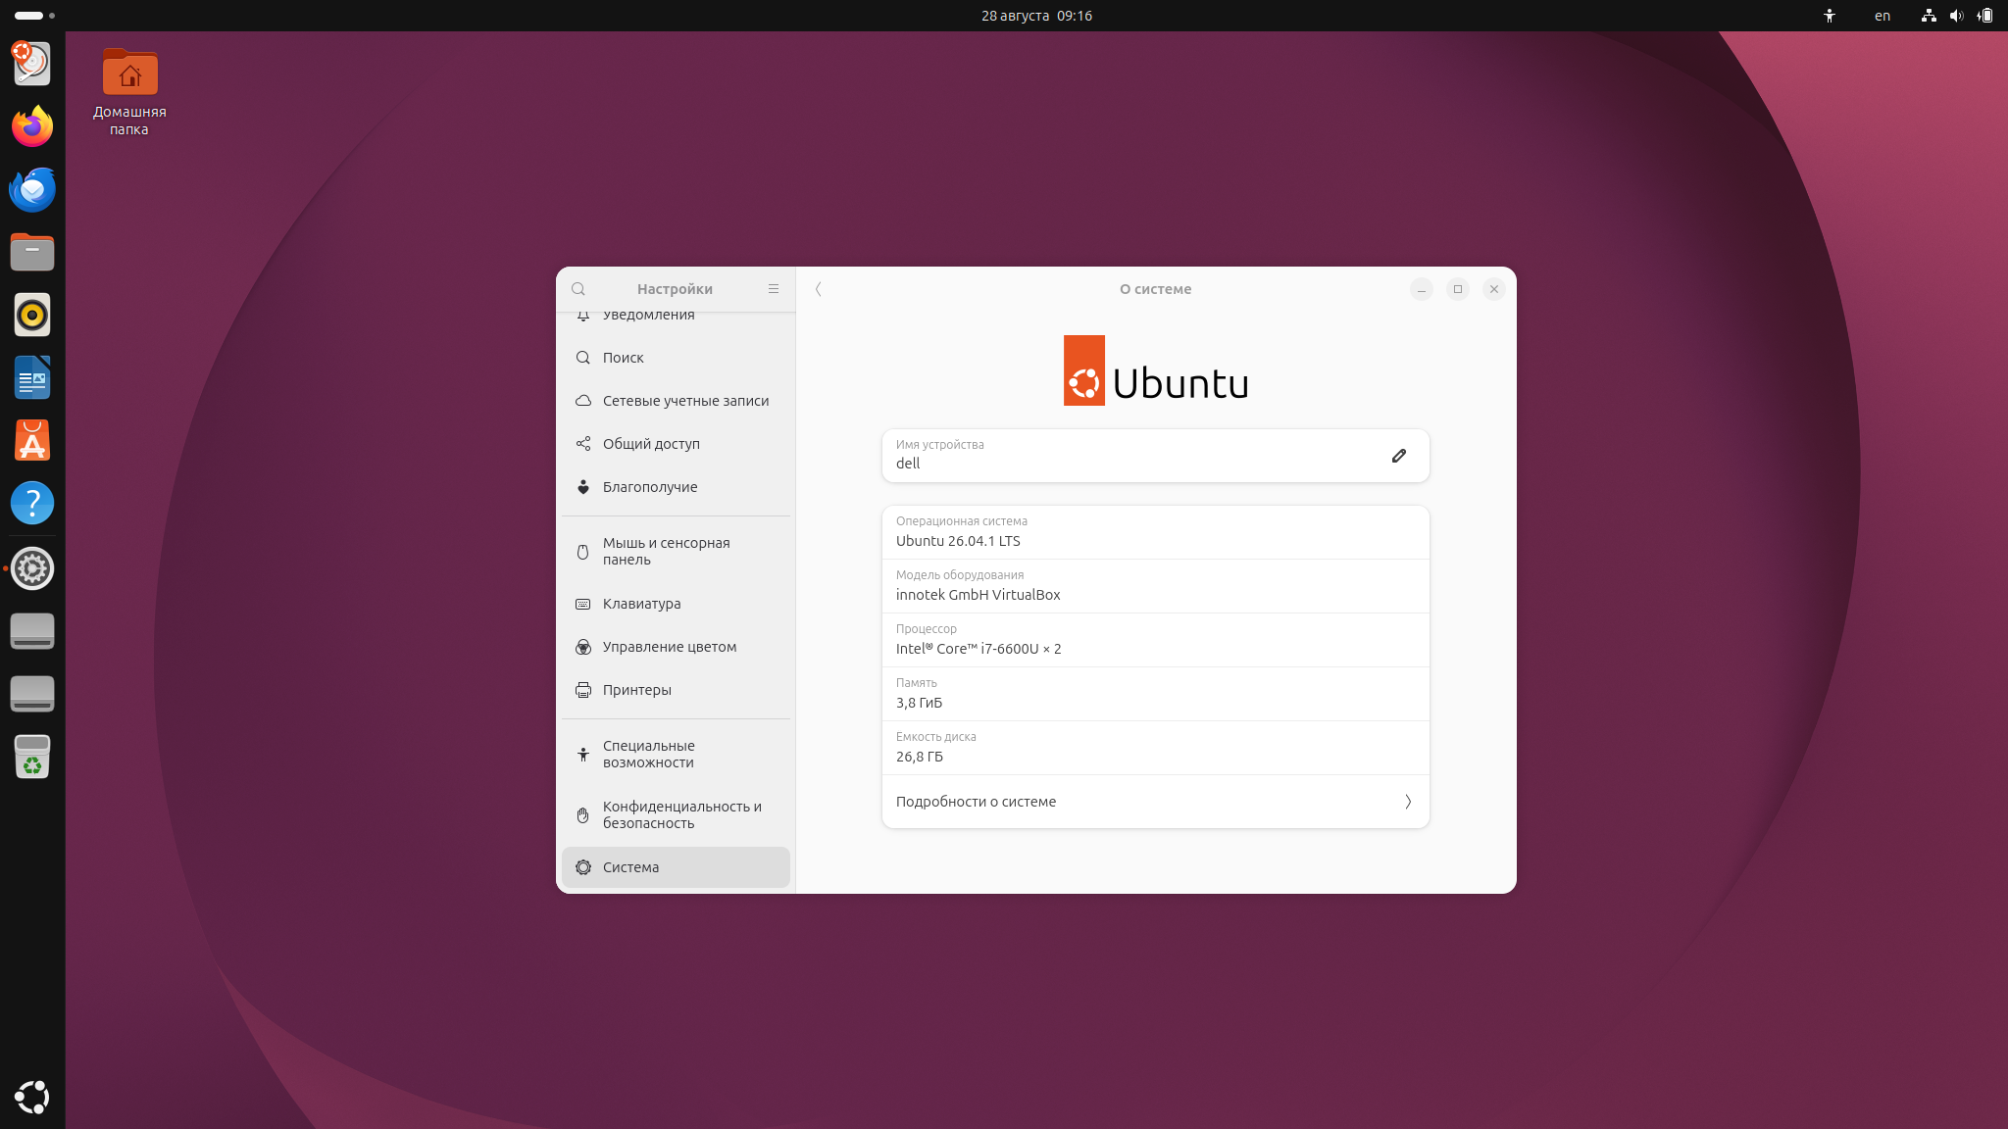
Task: Click the volume icon in the top bar
Action: click(x=1956, y=16)
